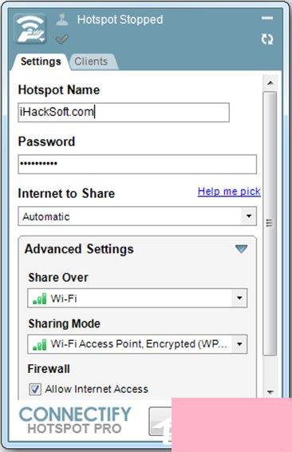Collapse the Advanced Settings section
This screenshot has height=452, width=292.
click(241, 249)
